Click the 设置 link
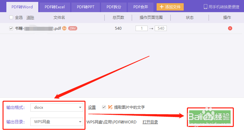Image resolution: width=244 pixels, height=133 pixels. point(92,107)
